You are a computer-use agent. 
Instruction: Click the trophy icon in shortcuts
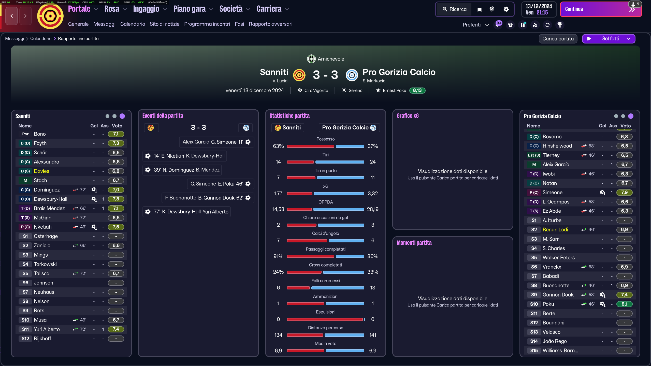[560, 25]
